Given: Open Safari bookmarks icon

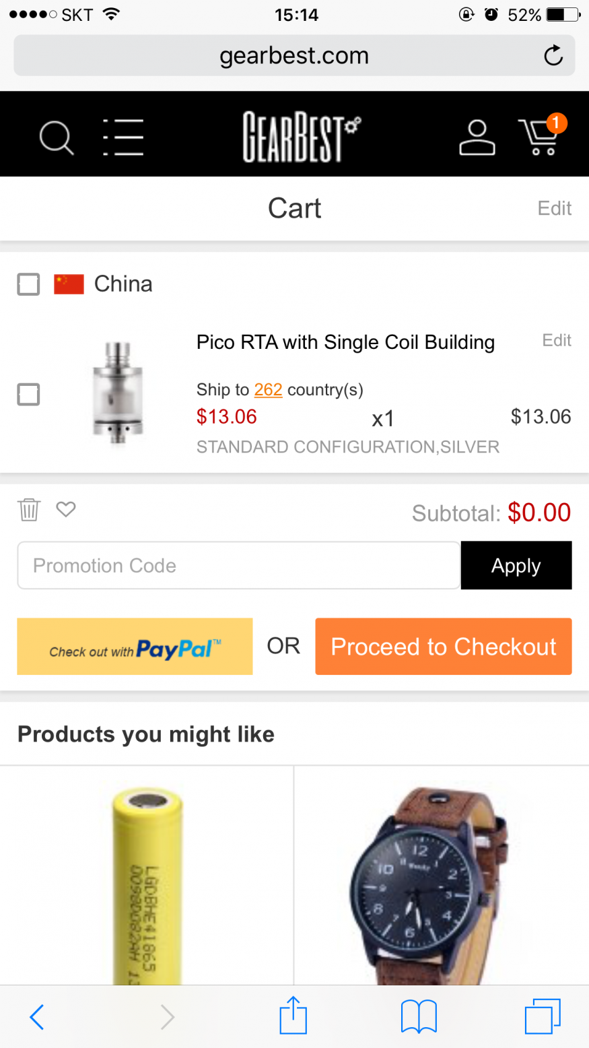Looking at the screenshot, I should tap(419, 1016).
